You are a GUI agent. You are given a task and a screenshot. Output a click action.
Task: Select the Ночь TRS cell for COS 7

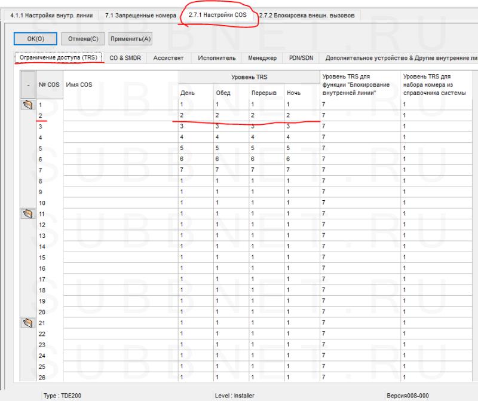(x=302, y=170)
